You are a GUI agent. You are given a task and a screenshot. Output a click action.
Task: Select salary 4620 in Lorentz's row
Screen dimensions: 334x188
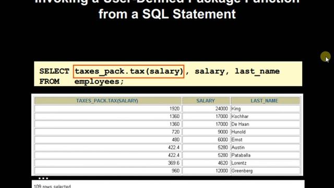(x=223, y=163)
